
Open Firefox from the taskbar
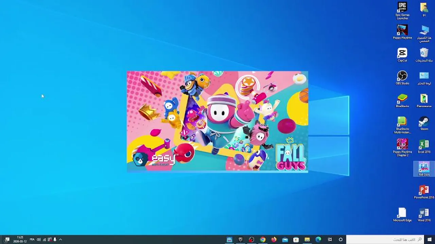[x=274, y=240]
